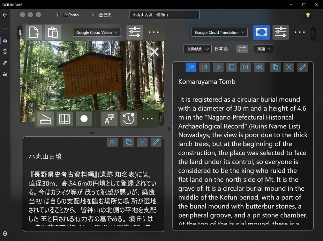Click the paste from clipboard icon
The height and width of the screenshot is (241, 323).
tap(53, 33)
